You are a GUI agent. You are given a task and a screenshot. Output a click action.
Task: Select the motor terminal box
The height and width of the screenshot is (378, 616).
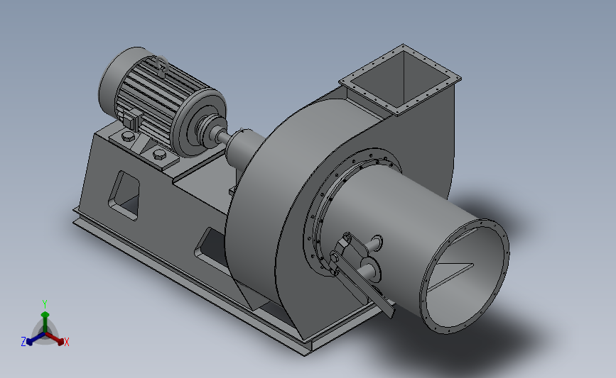(x=133, y=119)
